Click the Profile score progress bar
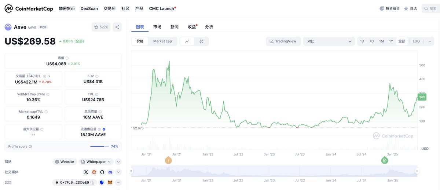The height and width of the screenshot is (190, 440). tap(99, 146)
